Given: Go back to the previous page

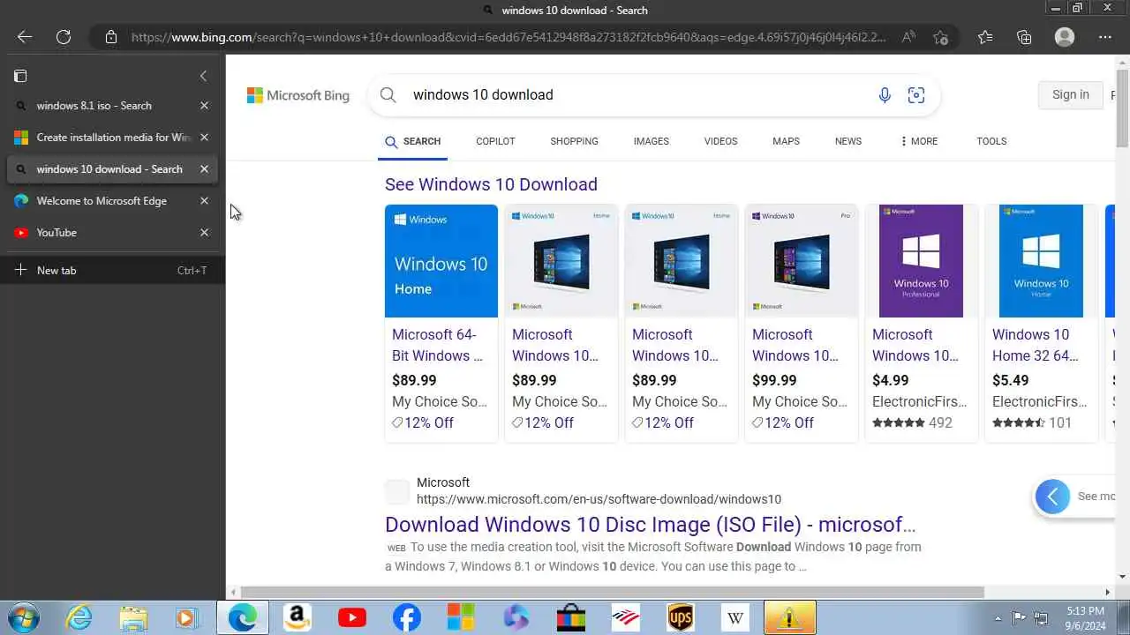Looking at the screenshot, I should (25, 37).
